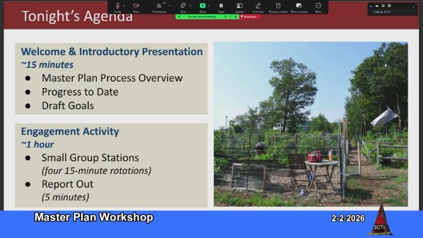Select the Annotate pencil tool
Viewport: 423px width, 238px height.
tap(258, 6)
